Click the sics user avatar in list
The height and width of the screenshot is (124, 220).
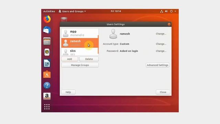click(x=66, y=52)
